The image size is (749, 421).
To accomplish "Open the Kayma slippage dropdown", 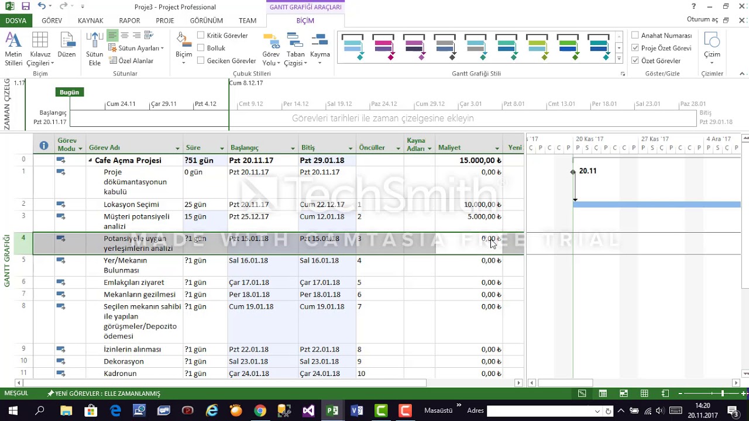I will (320, 49).
